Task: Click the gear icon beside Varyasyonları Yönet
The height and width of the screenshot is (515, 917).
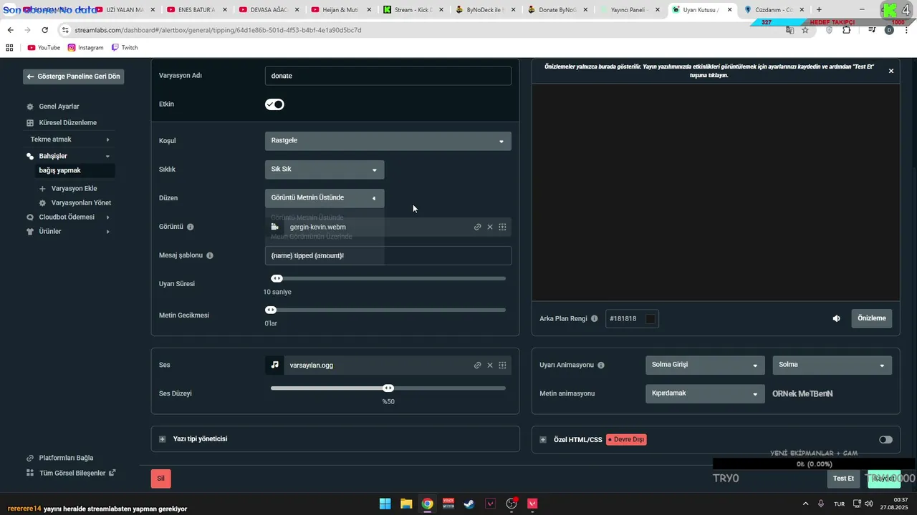Action: (x=42, y=203)
